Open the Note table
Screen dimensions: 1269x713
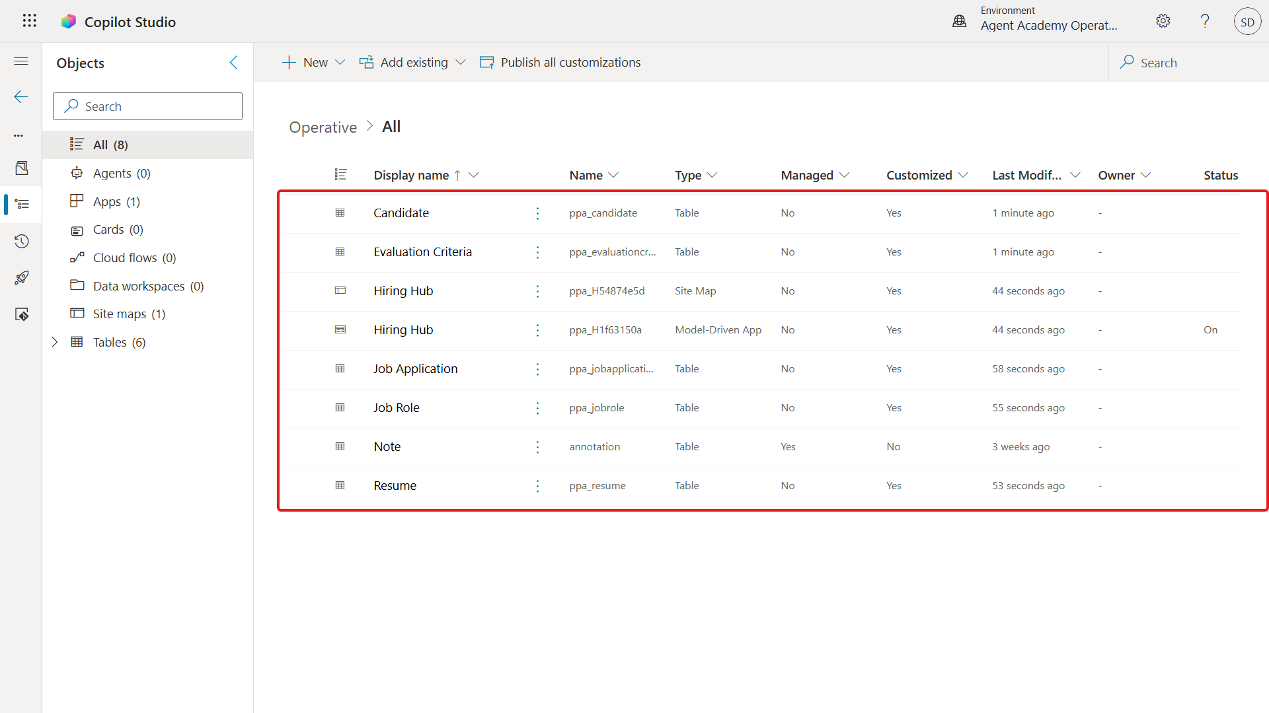(x=387, y=446)
